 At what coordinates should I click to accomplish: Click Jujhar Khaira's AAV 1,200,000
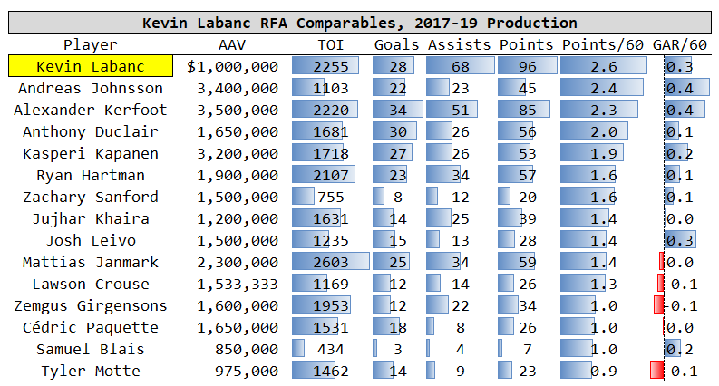click(x=238, y=219)
